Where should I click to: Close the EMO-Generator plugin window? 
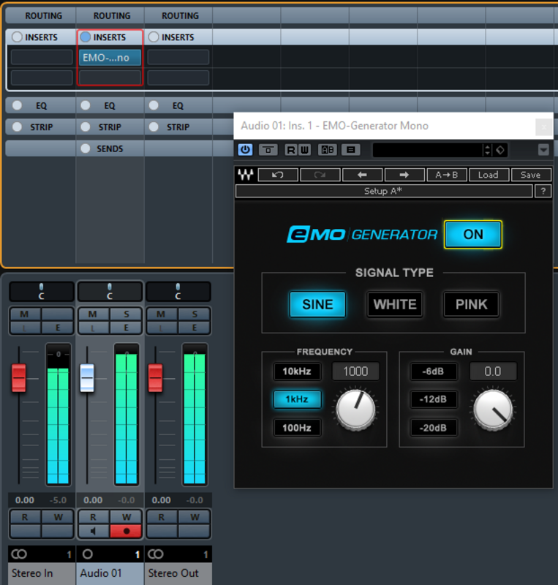[544, 127]
